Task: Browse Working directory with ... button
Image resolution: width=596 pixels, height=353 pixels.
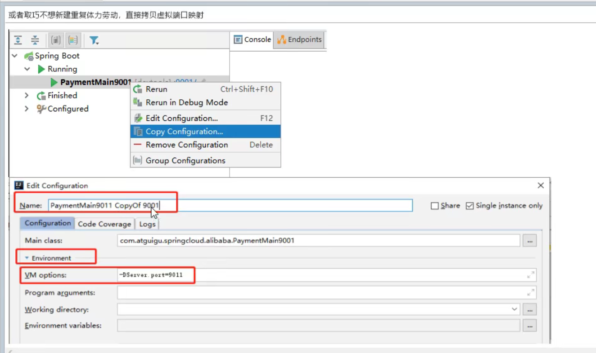Action: [529, 309]
